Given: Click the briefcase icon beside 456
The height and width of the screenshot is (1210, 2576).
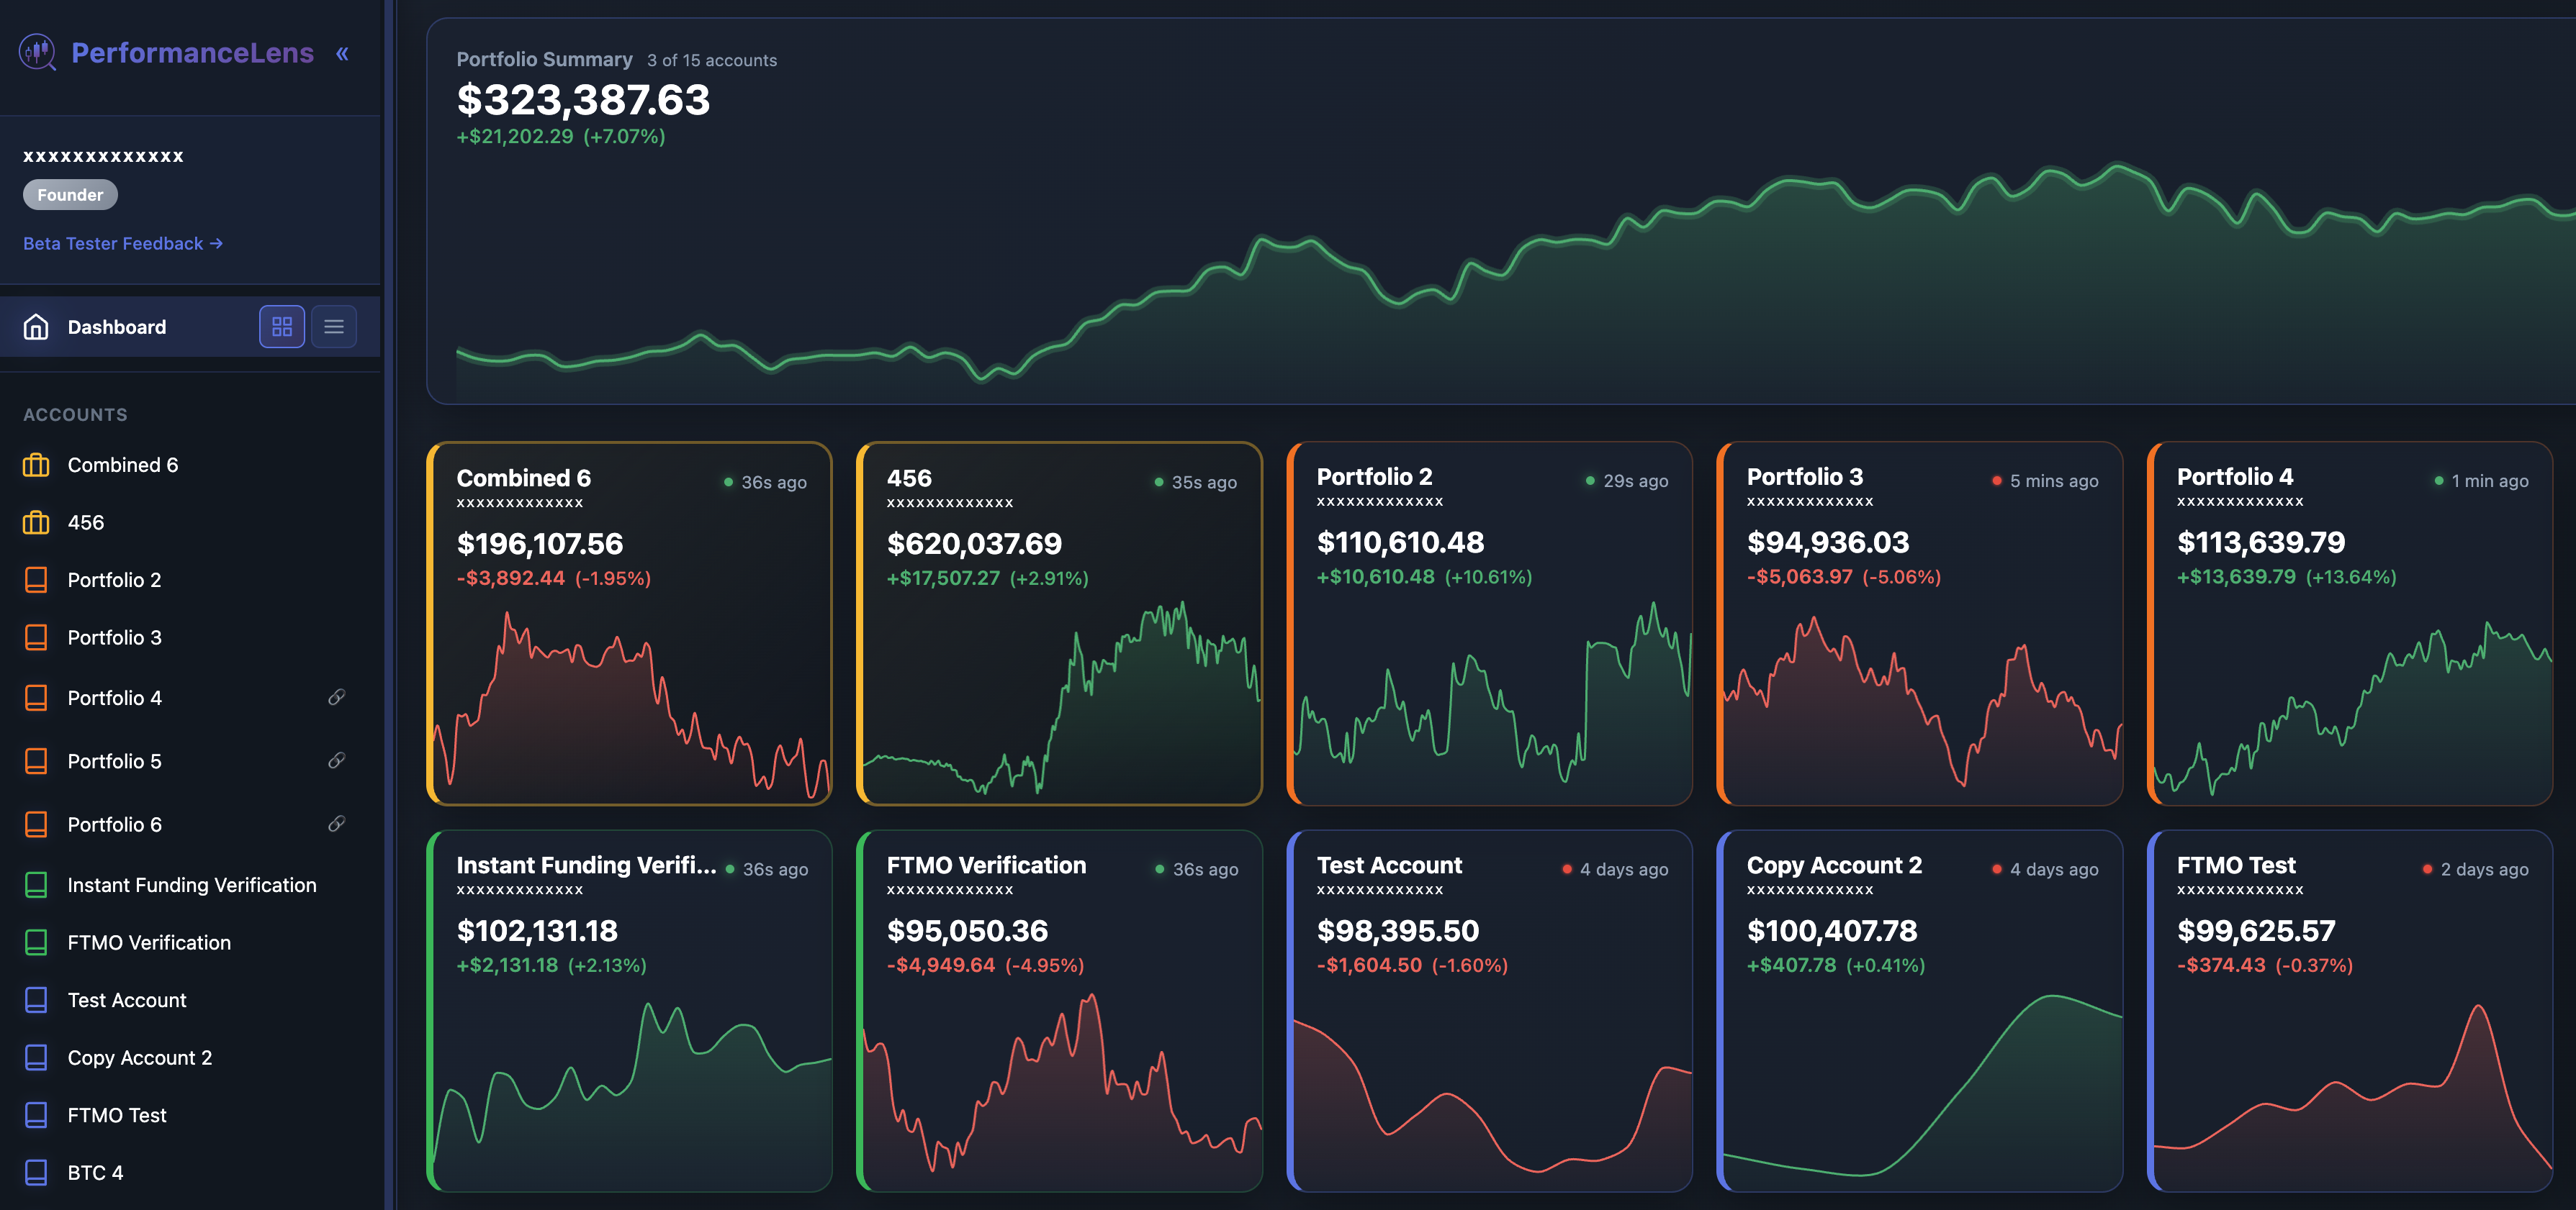Looking at the screenshot, I should [x=36, y=522].
